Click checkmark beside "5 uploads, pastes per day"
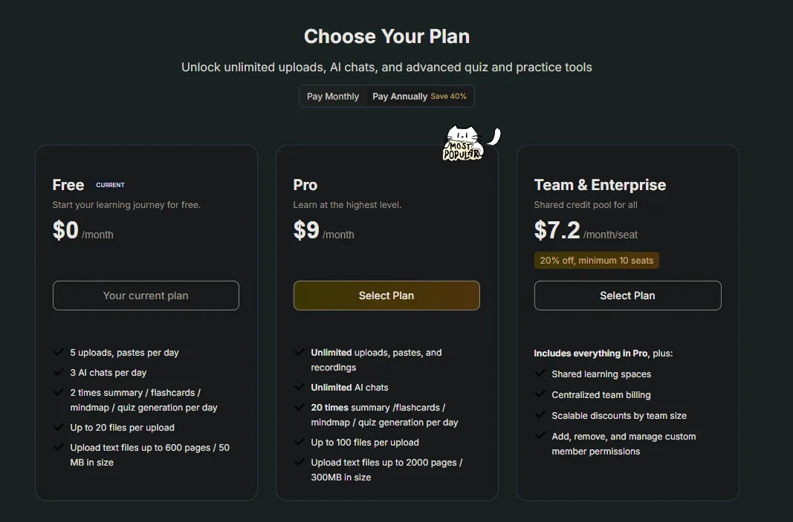This screenshot has height=522, width=793. pos(59,352)
